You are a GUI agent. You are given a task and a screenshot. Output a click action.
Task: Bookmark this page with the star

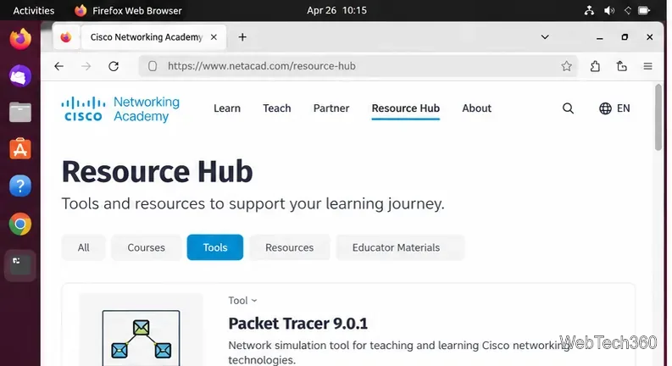pyautogui.click(x=567, y=66)
